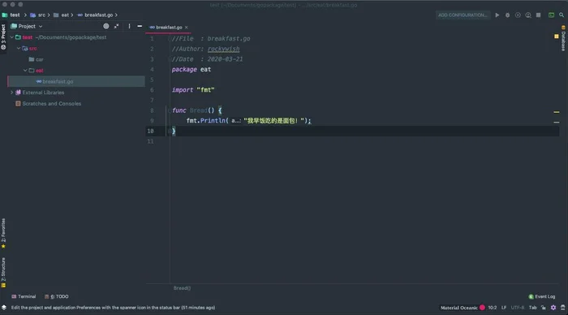The width and height of the screenshot is (568, 315).
Task: Click line number 10 in gutter
Action: (150, 132)
